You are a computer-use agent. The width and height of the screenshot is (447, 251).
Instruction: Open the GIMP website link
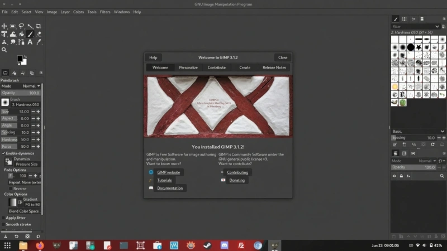pos(169,172)
